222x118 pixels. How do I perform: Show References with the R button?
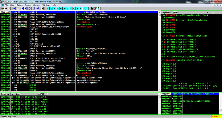(80, 9)
